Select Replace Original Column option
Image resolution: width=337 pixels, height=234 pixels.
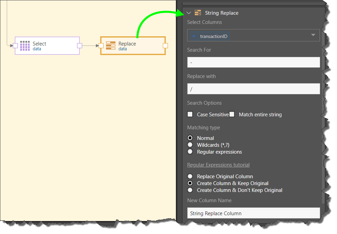point(190,177)
